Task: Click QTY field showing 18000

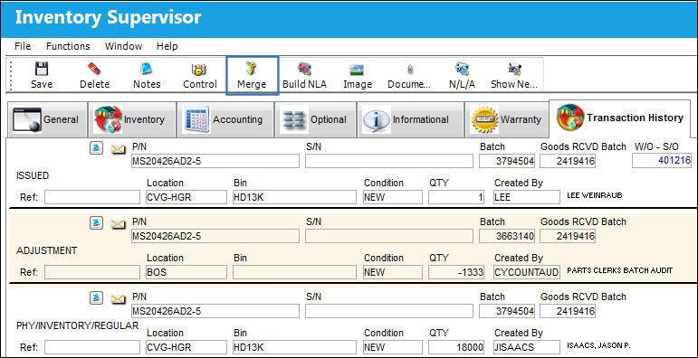Action: (456, 347)
